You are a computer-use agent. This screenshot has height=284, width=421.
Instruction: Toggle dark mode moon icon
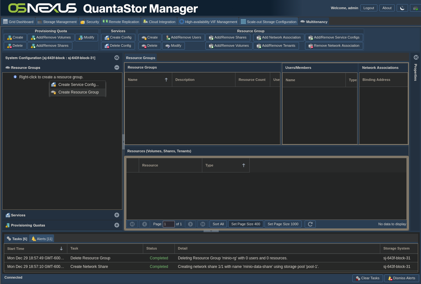(x=402, y=8)
